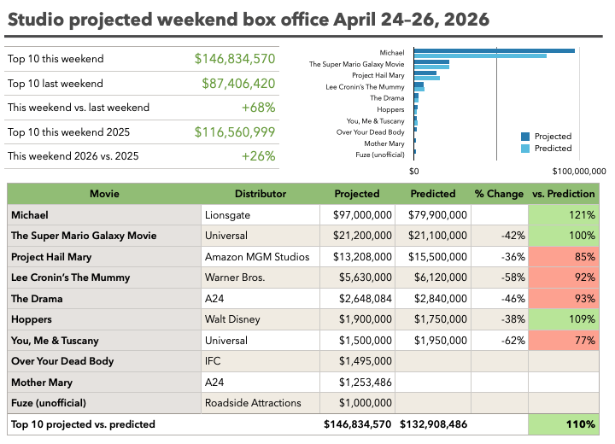The image size is (615, 444).
Task: Select the % Change column header
Action: pyautogui.click(x=499, y=194)
